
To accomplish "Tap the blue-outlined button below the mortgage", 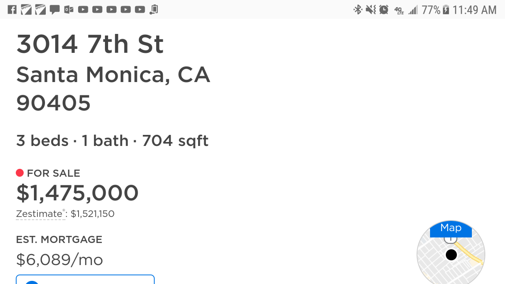I will (85, 279).
